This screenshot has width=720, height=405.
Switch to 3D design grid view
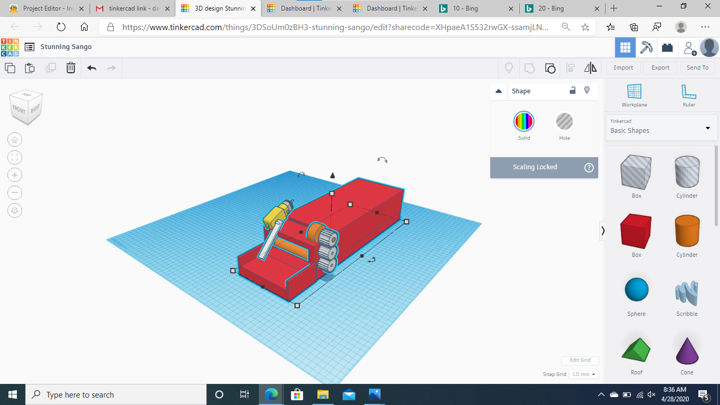click(625, 47)
